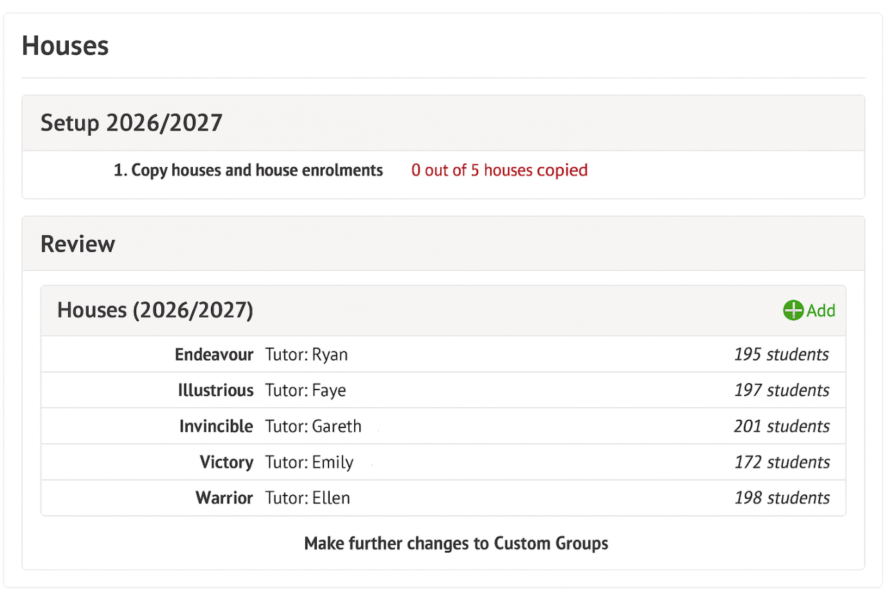Click the green Add plus icon
The height and width of the screenshot is (592, 887).
point(793,310)
